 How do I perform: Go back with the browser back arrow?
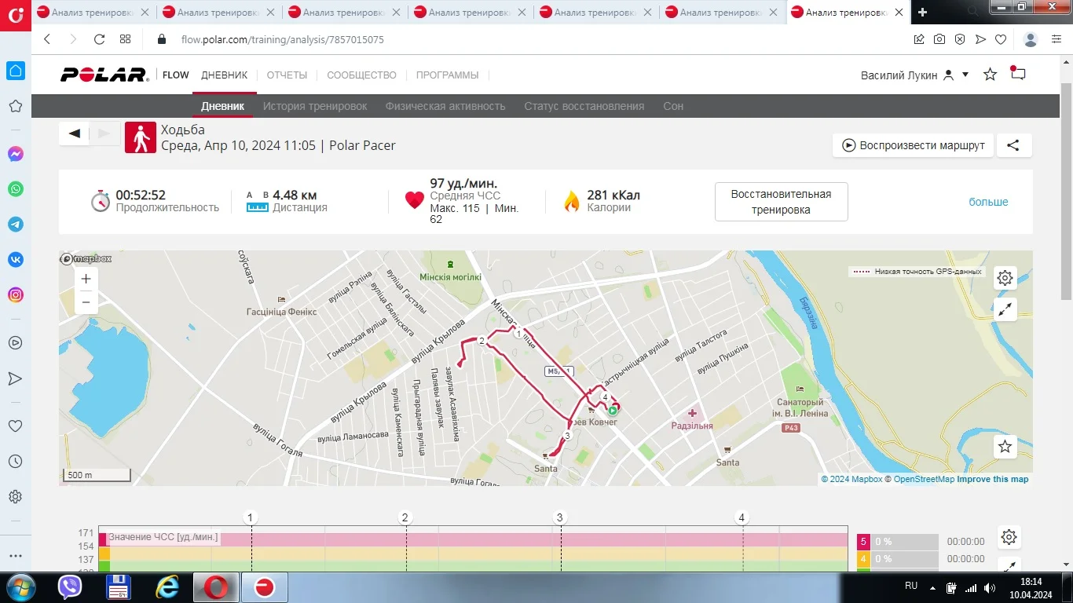pos(47,39)
